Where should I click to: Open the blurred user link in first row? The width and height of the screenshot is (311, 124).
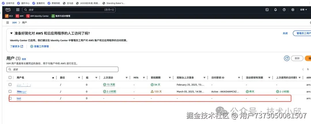24,85
